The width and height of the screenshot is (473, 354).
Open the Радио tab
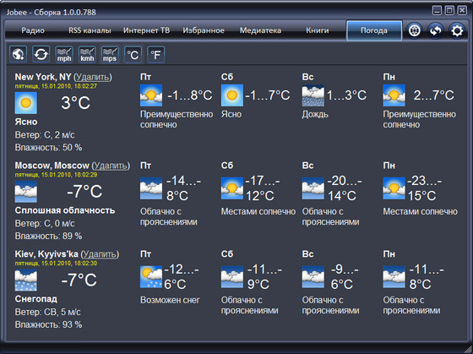click(33, 30)
